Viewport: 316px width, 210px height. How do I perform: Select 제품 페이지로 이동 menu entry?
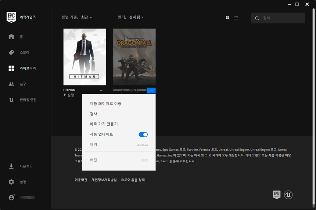click(x=119, y=103)
